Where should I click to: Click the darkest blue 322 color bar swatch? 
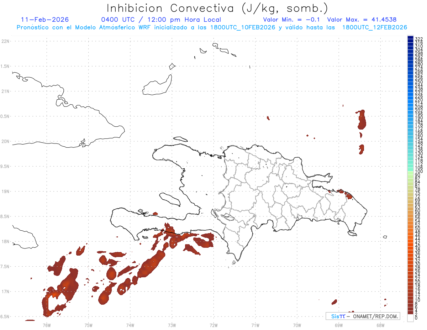pyautogui.click(x=410, y=37)
